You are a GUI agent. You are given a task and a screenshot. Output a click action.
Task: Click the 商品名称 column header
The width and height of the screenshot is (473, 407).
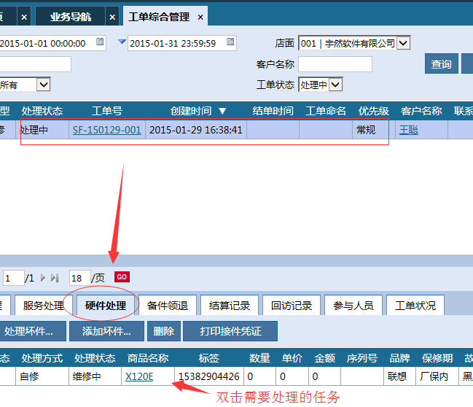[x=148, y=358]
